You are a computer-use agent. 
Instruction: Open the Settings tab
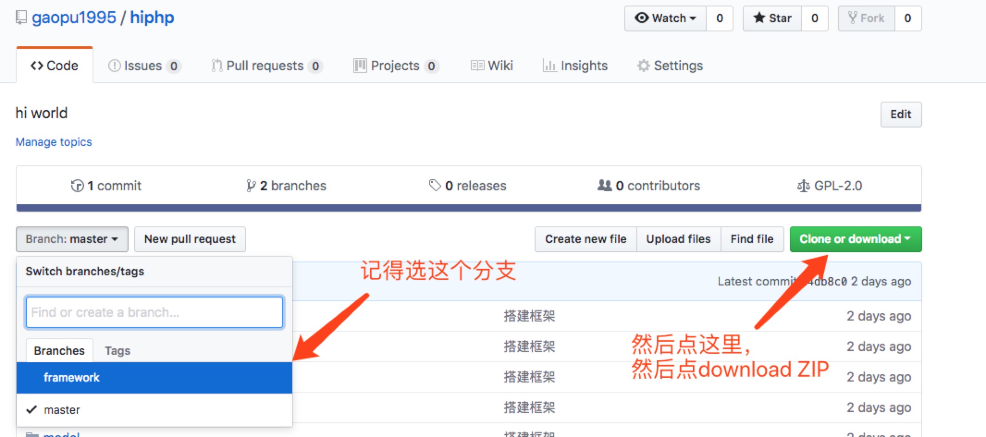click(x=670, y=66)
